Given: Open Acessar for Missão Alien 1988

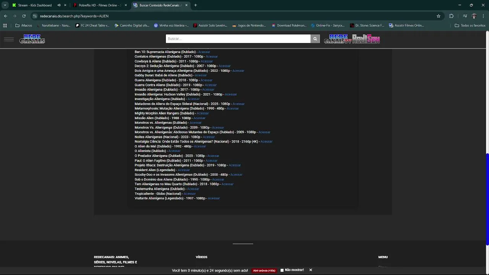Looking at the screenshot, I should (x=199, y=118).
